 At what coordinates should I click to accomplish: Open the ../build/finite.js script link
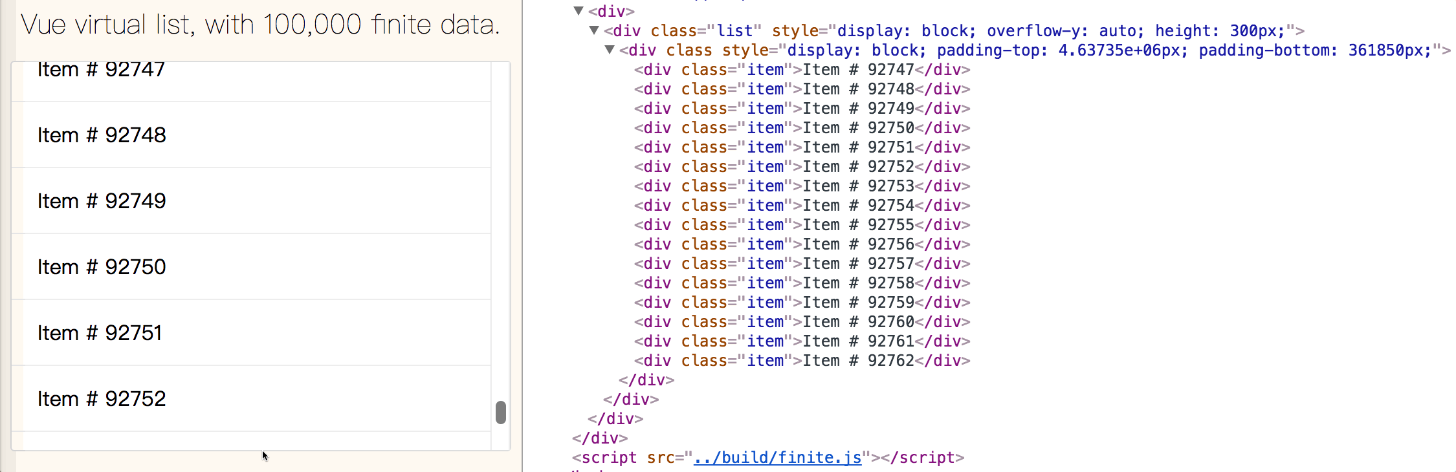tap(777, 458)
